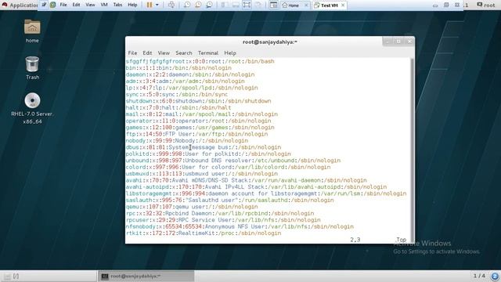Close the Home tab
The height and width of the screenshot is (282, 501).
[306, 5]
